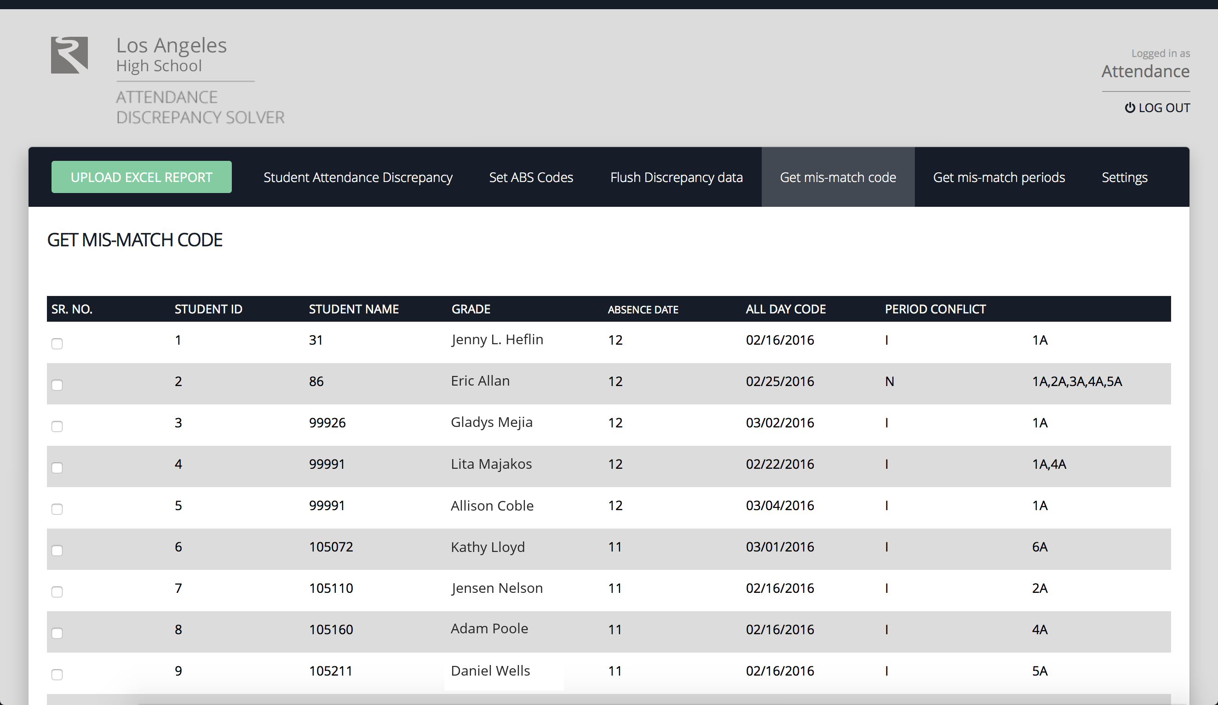
Task: Click the name Adam Poole
Action: [489, 629]
